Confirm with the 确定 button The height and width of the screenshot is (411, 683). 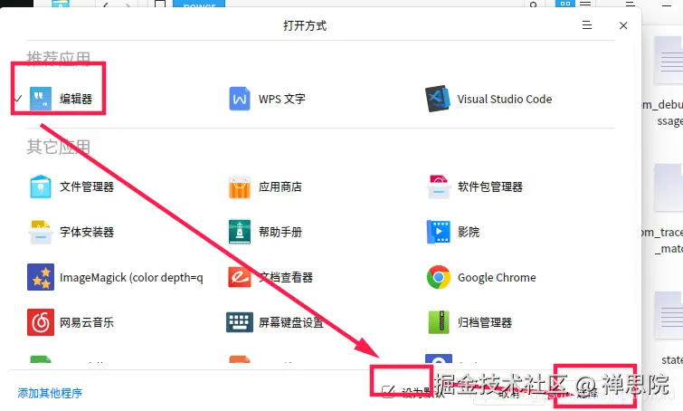pos(588,392)
